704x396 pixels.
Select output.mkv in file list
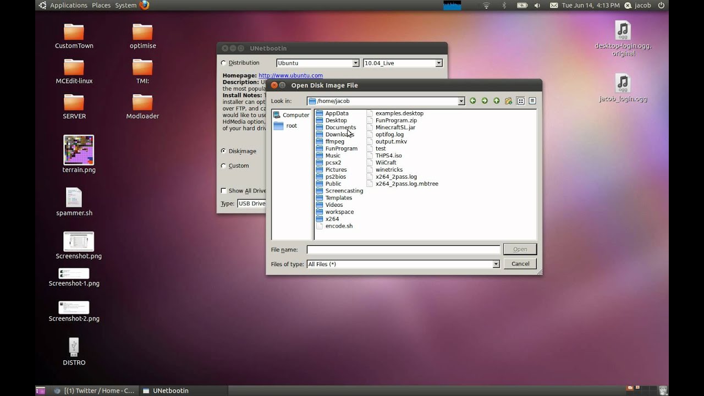coord(387,141)
